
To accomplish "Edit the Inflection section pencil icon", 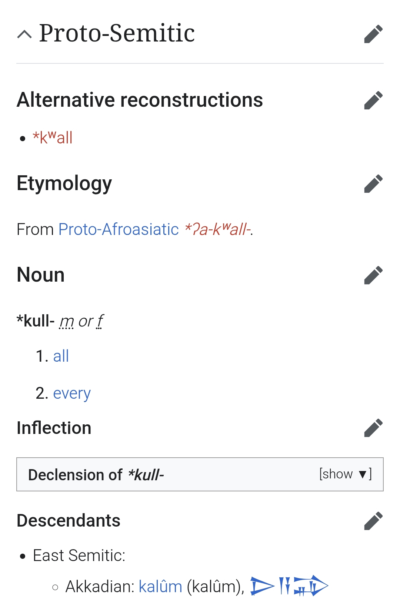I will pyautogui.click(x=373, y=428).
